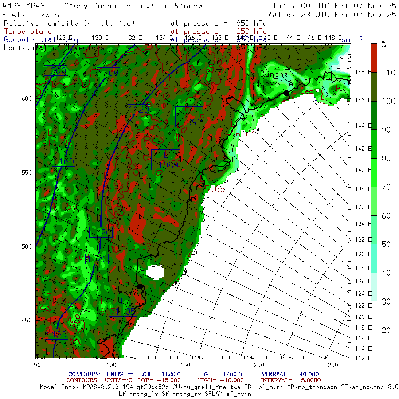Viewport: 399px width, 399px height.
Task: Click the Casey station marker dot
Action: click(x=140, y=286)
